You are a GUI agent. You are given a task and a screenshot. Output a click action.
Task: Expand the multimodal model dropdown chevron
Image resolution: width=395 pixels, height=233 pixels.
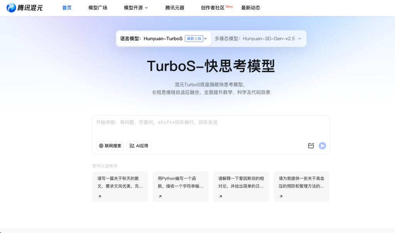[x=300, y=39]
